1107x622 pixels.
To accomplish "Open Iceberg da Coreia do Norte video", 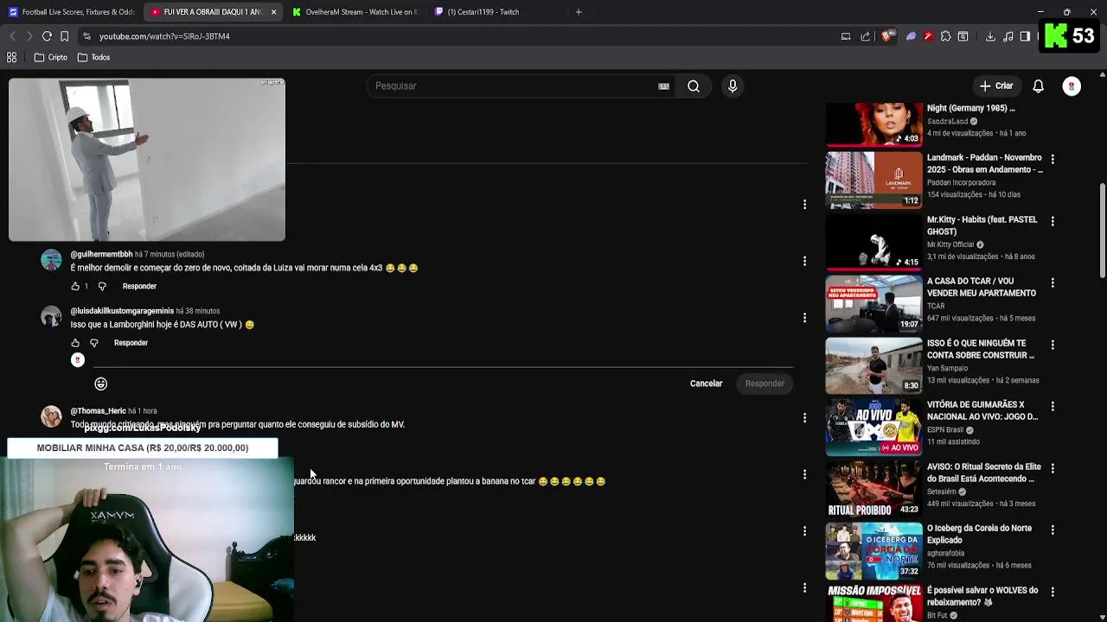I will tap(873, 551).
